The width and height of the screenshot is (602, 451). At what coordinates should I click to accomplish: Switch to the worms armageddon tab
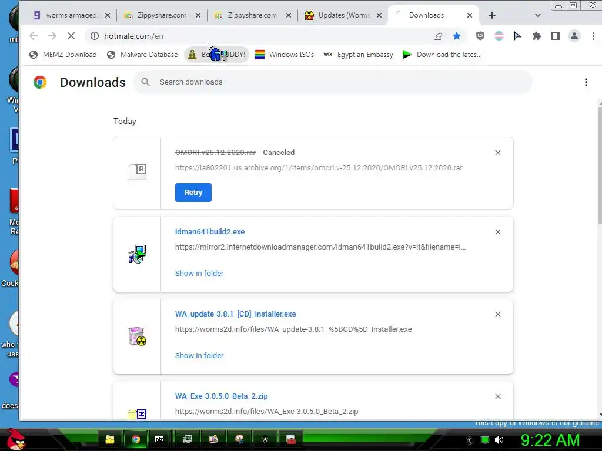(65, 15)
